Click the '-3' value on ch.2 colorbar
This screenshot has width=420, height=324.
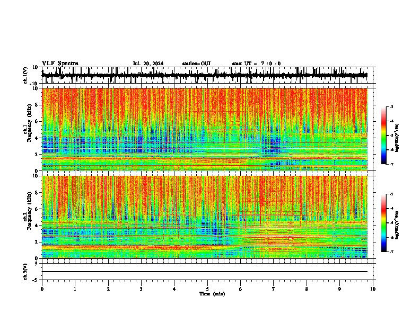pyautogui.click(x=391, y=194)
